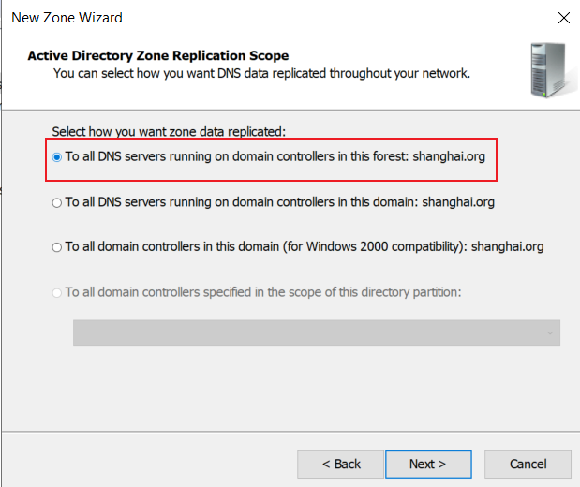Go to the previous step with Back
The height and width of the screenshot is (487, 580).
pyautogui.click(x=340, y=465)
